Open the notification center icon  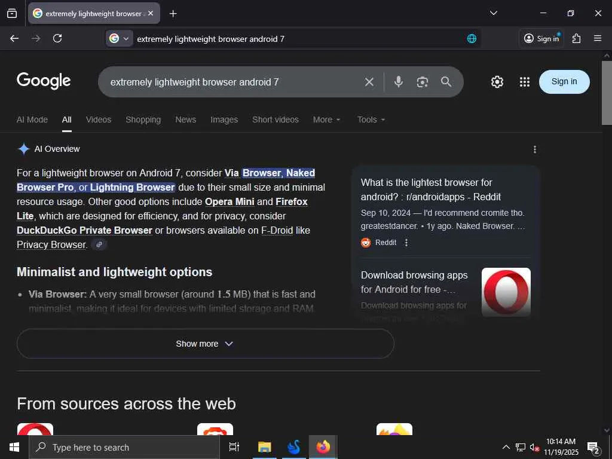click(593, 448)
